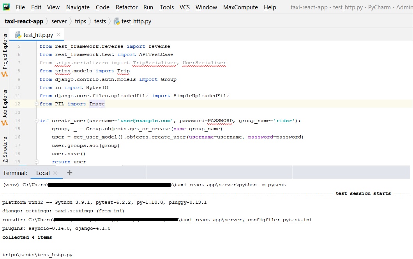
Task: Click the Python file icon on the test_http.py tab
Action: (x=18, y=34)
